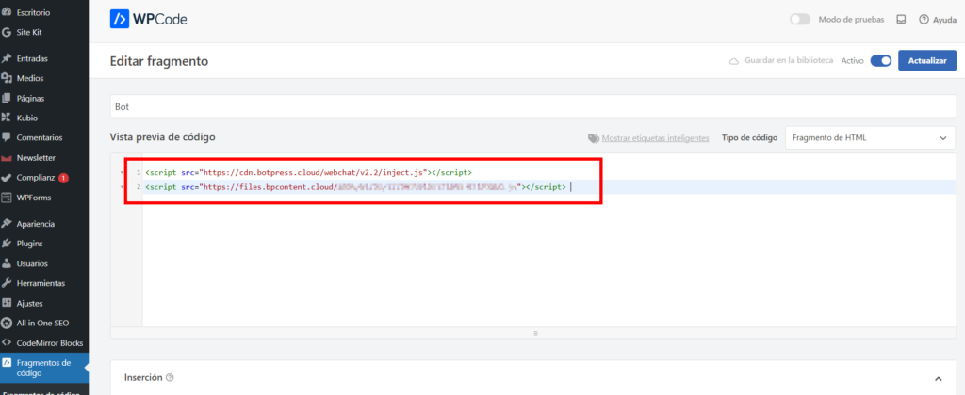Image resolution: width=965 pixels, height=395 pixels.
Task: Click Guardar en la biblioteca
Action: click(x=789, y=61)
